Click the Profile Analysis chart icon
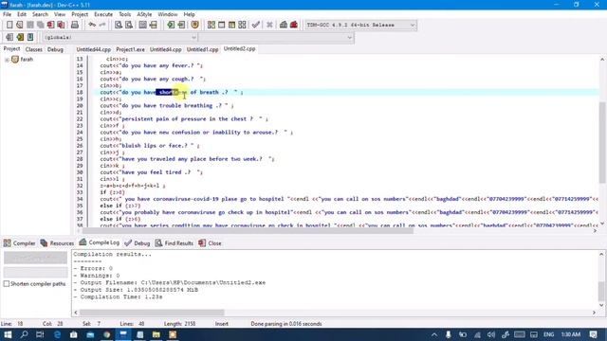 coord(284,25)
